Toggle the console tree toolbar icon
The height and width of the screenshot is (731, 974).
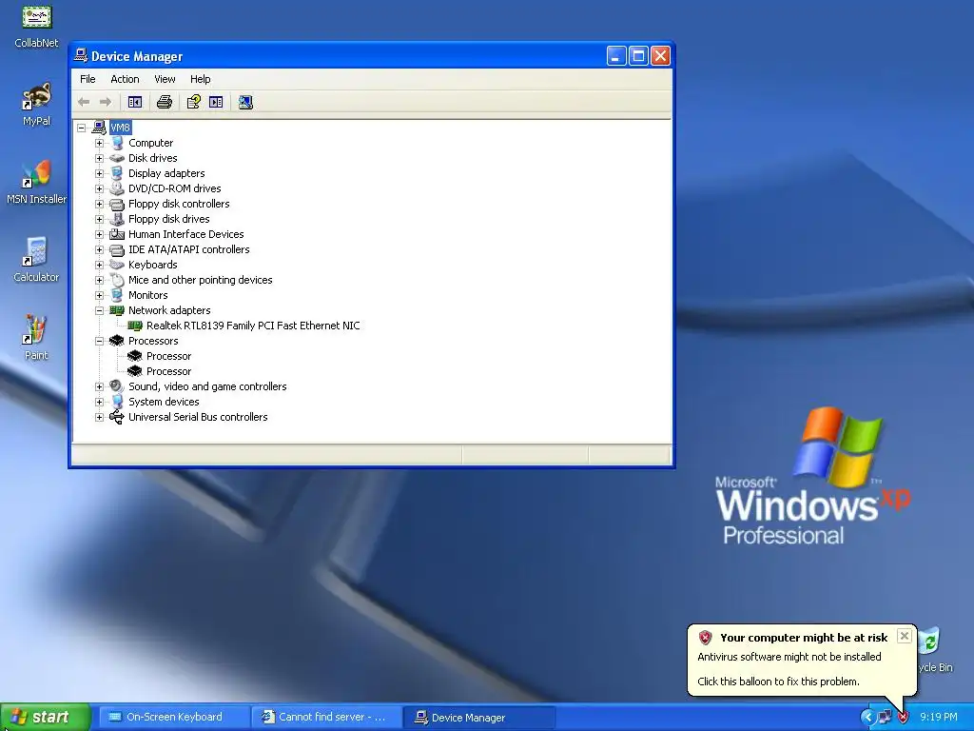pos(135,102)
